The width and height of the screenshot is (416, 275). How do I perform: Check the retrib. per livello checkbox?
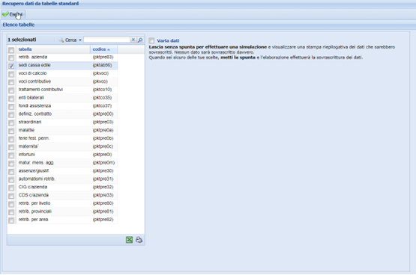pos(11,204)
